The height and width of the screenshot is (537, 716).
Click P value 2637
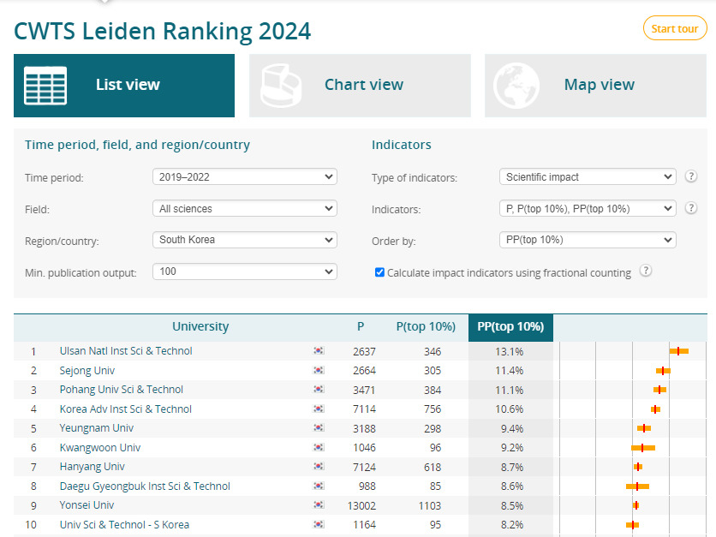point(364,352)
